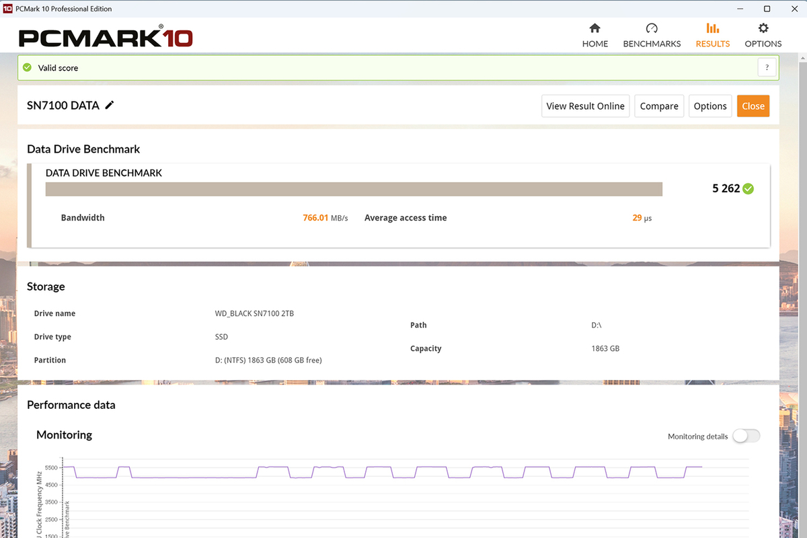This screenshot has width=807, height=538.
Task: Maximize the PCMark 10 window
Action: pos(767,9)
